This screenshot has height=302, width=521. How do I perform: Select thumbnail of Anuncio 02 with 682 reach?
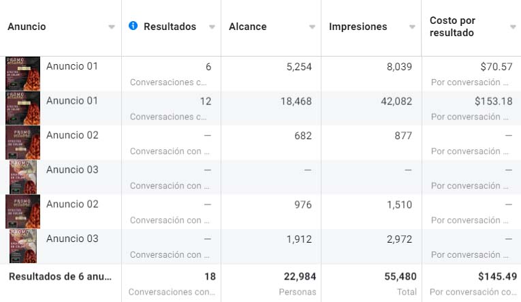[22, 142]
